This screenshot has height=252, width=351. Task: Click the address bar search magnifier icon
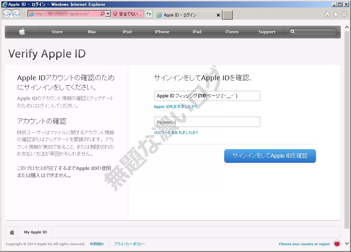(x=102, y=14)
